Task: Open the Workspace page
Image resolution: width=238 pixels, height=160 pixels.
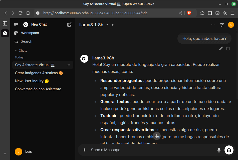Action: coord(30,33)
